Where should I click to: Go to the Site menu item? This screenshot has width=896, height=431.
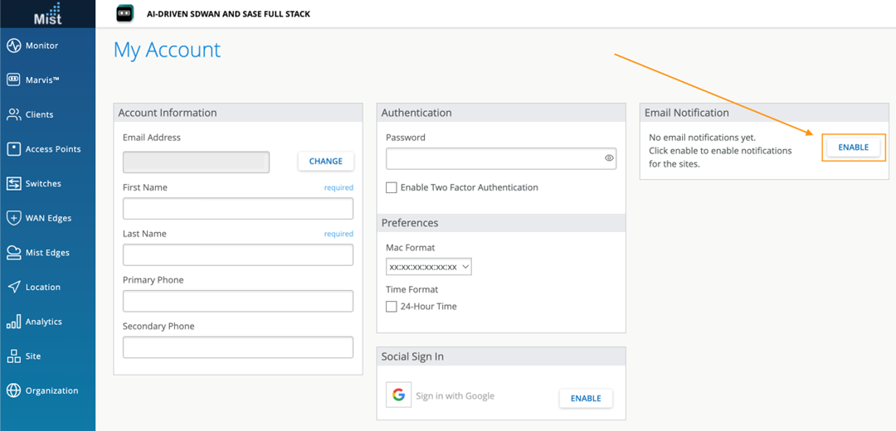[33, 356]
